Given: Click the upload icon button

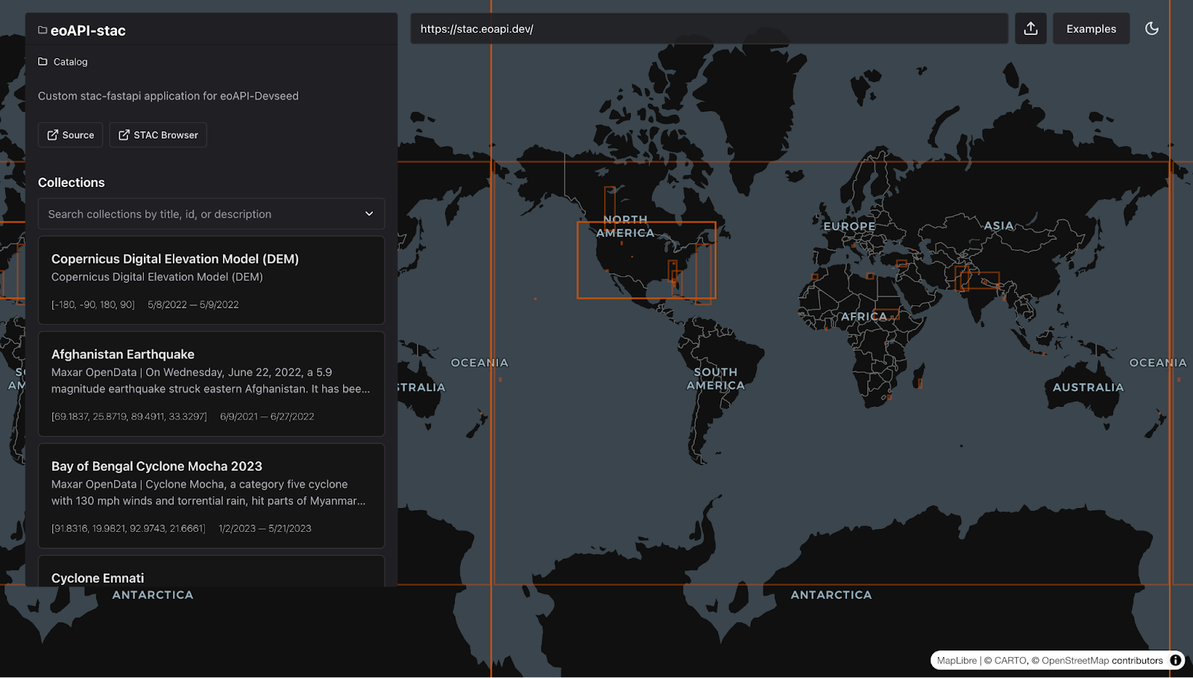Looking at the screenshot, I should point(1030,28).
